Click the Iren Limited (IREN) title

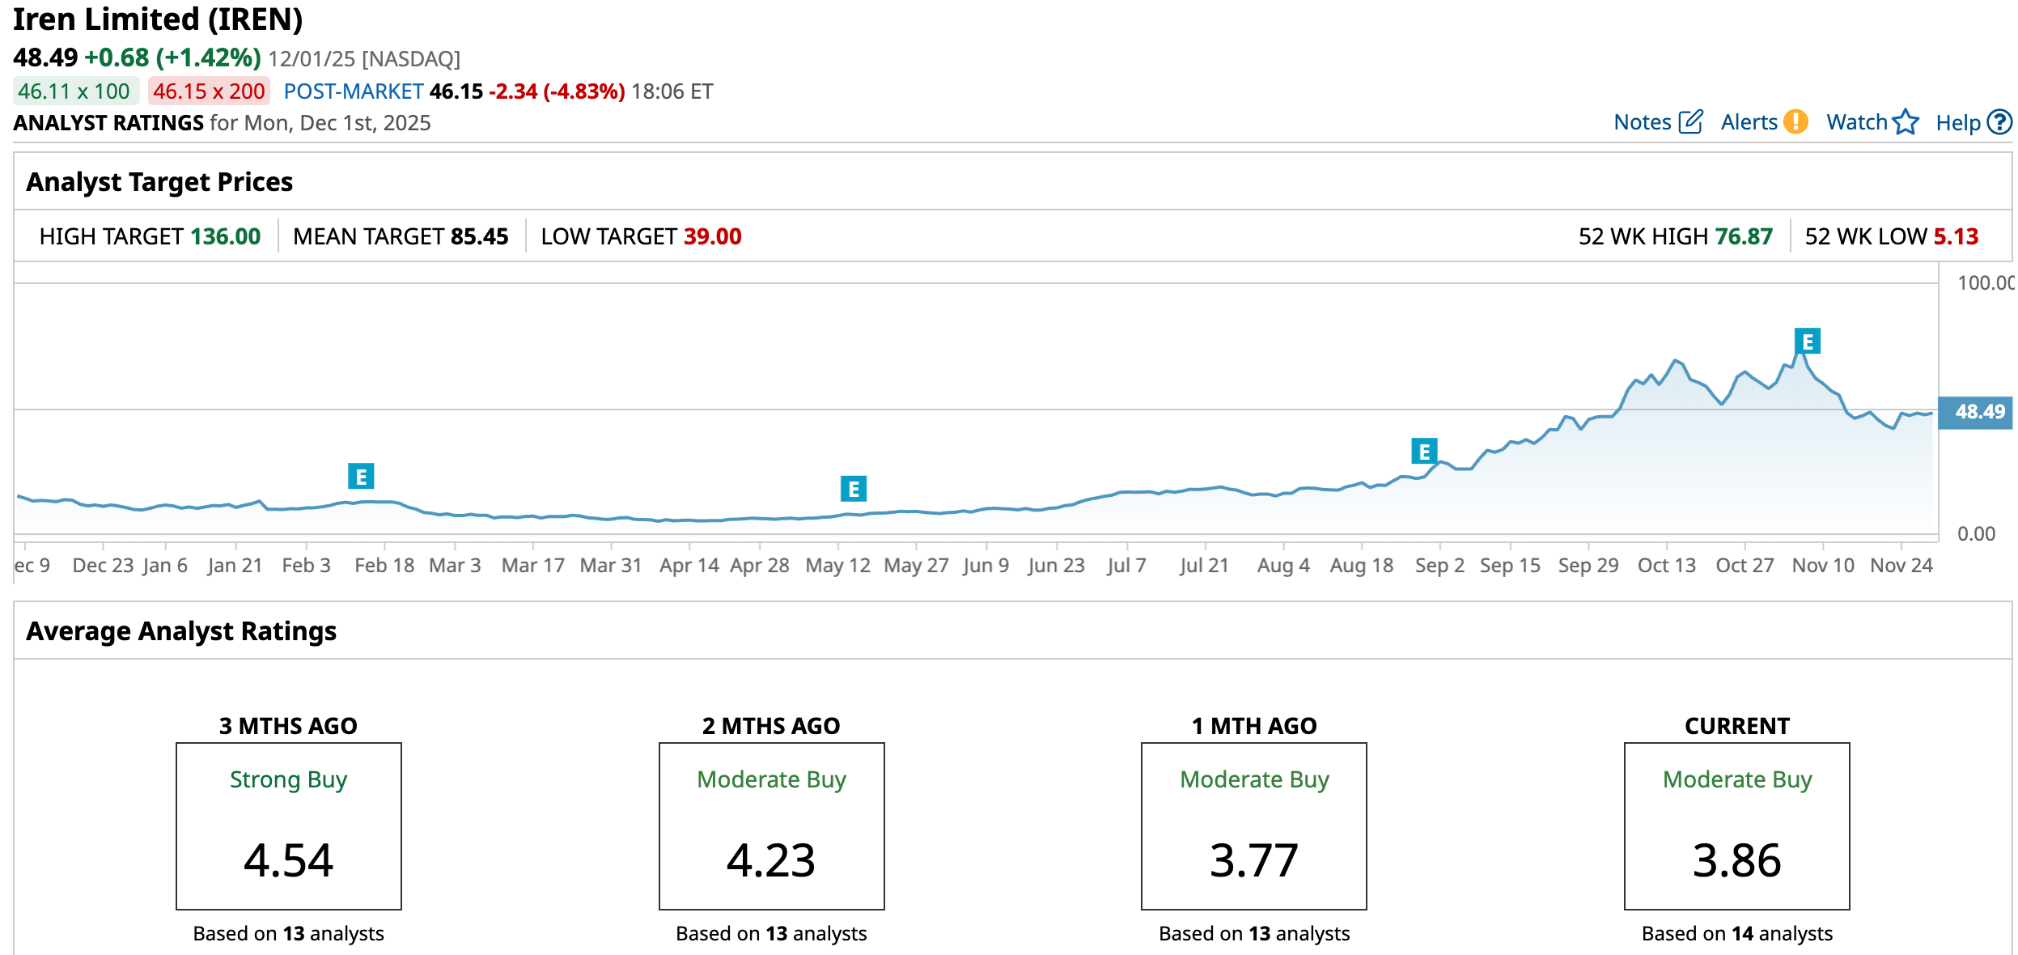click(158, 19)
